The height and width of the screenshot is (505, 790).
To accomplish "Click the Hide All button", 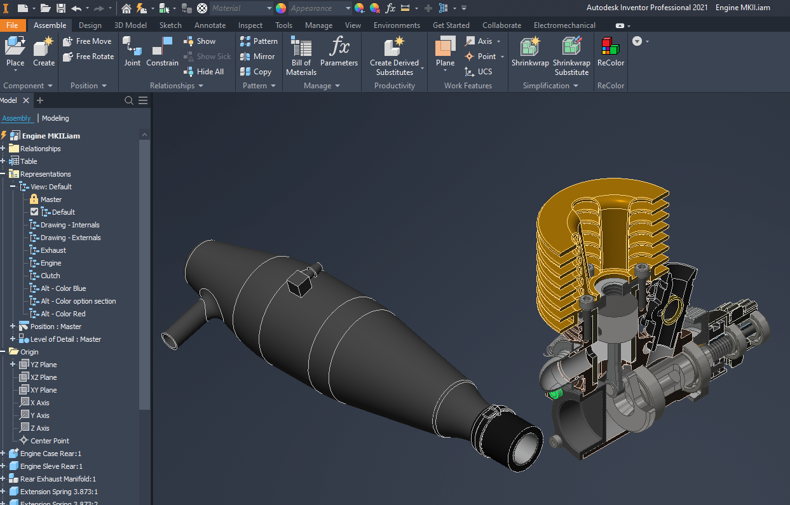I will pyautogui.click(x=209, y=72).
